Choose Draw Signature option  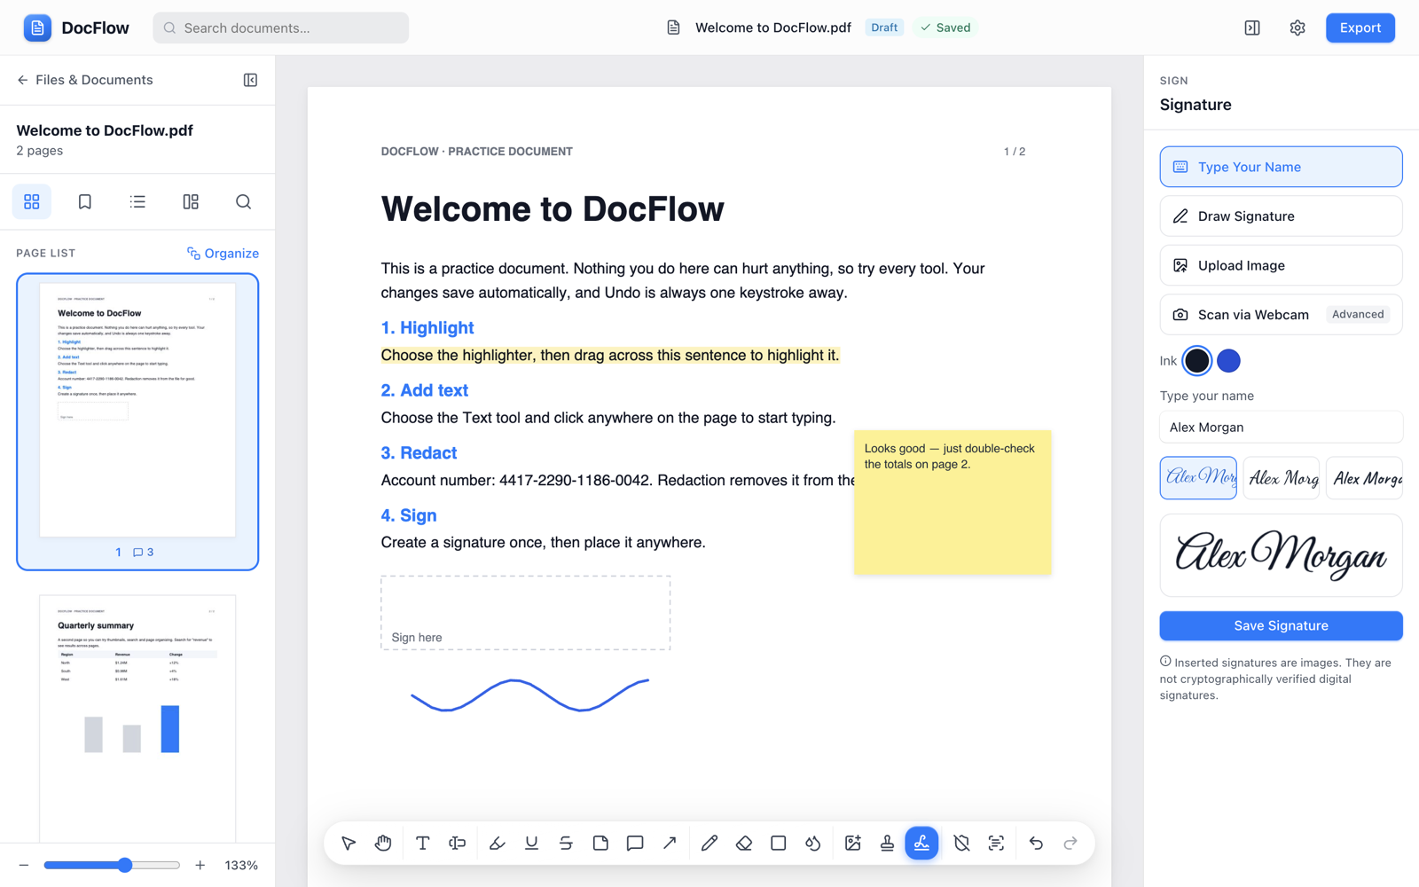click(x=1281, y=216)
